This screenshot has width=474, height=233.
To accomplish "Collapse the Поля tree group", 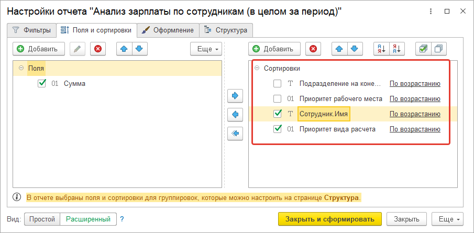I will point(21,68).
